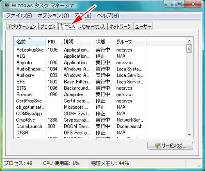Switch to the パフォーマンス tab

(x=92, y=27)
